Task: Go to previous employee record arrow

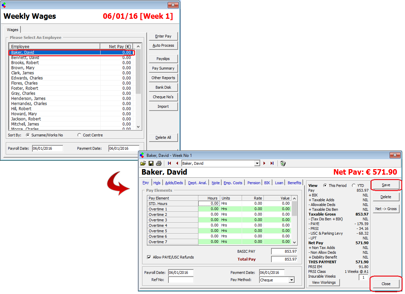Action: (177, 163)
